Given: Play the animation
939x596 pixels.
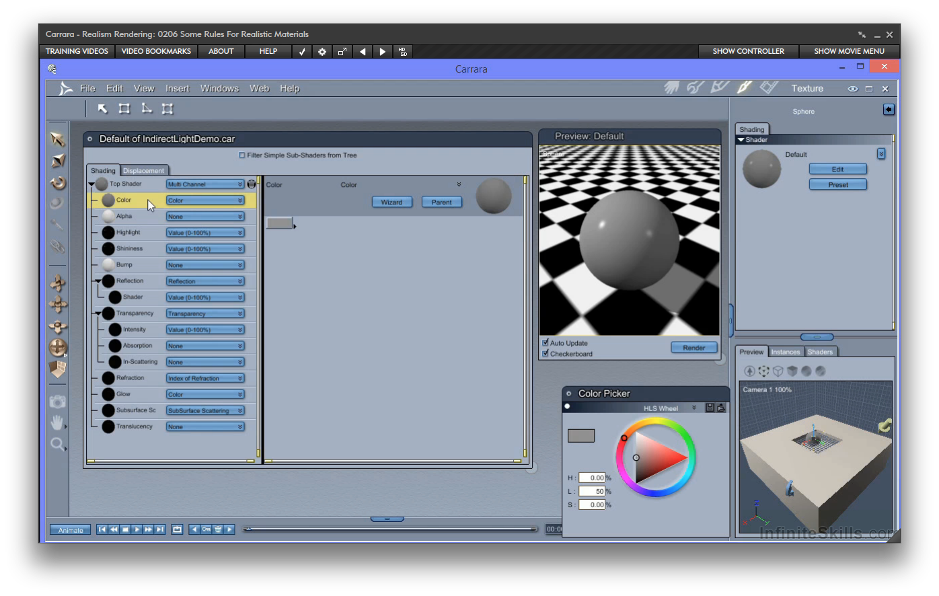Looking at the screenshot, I should click(137, 529).
